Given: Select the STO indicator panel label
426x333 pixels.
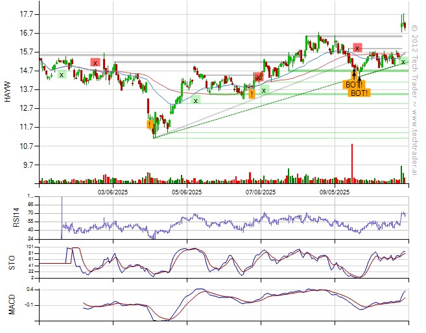Looking at the screenshot, I should click(8, 262).
